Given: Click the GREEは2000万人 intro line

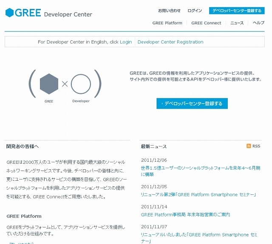Looking at the screenshot, I should (66, 162).
